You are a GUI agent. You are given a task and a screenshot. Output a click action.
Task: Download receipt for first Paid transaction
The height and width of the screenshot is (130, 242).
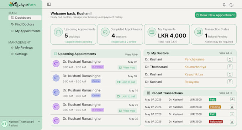coord(232,99)
